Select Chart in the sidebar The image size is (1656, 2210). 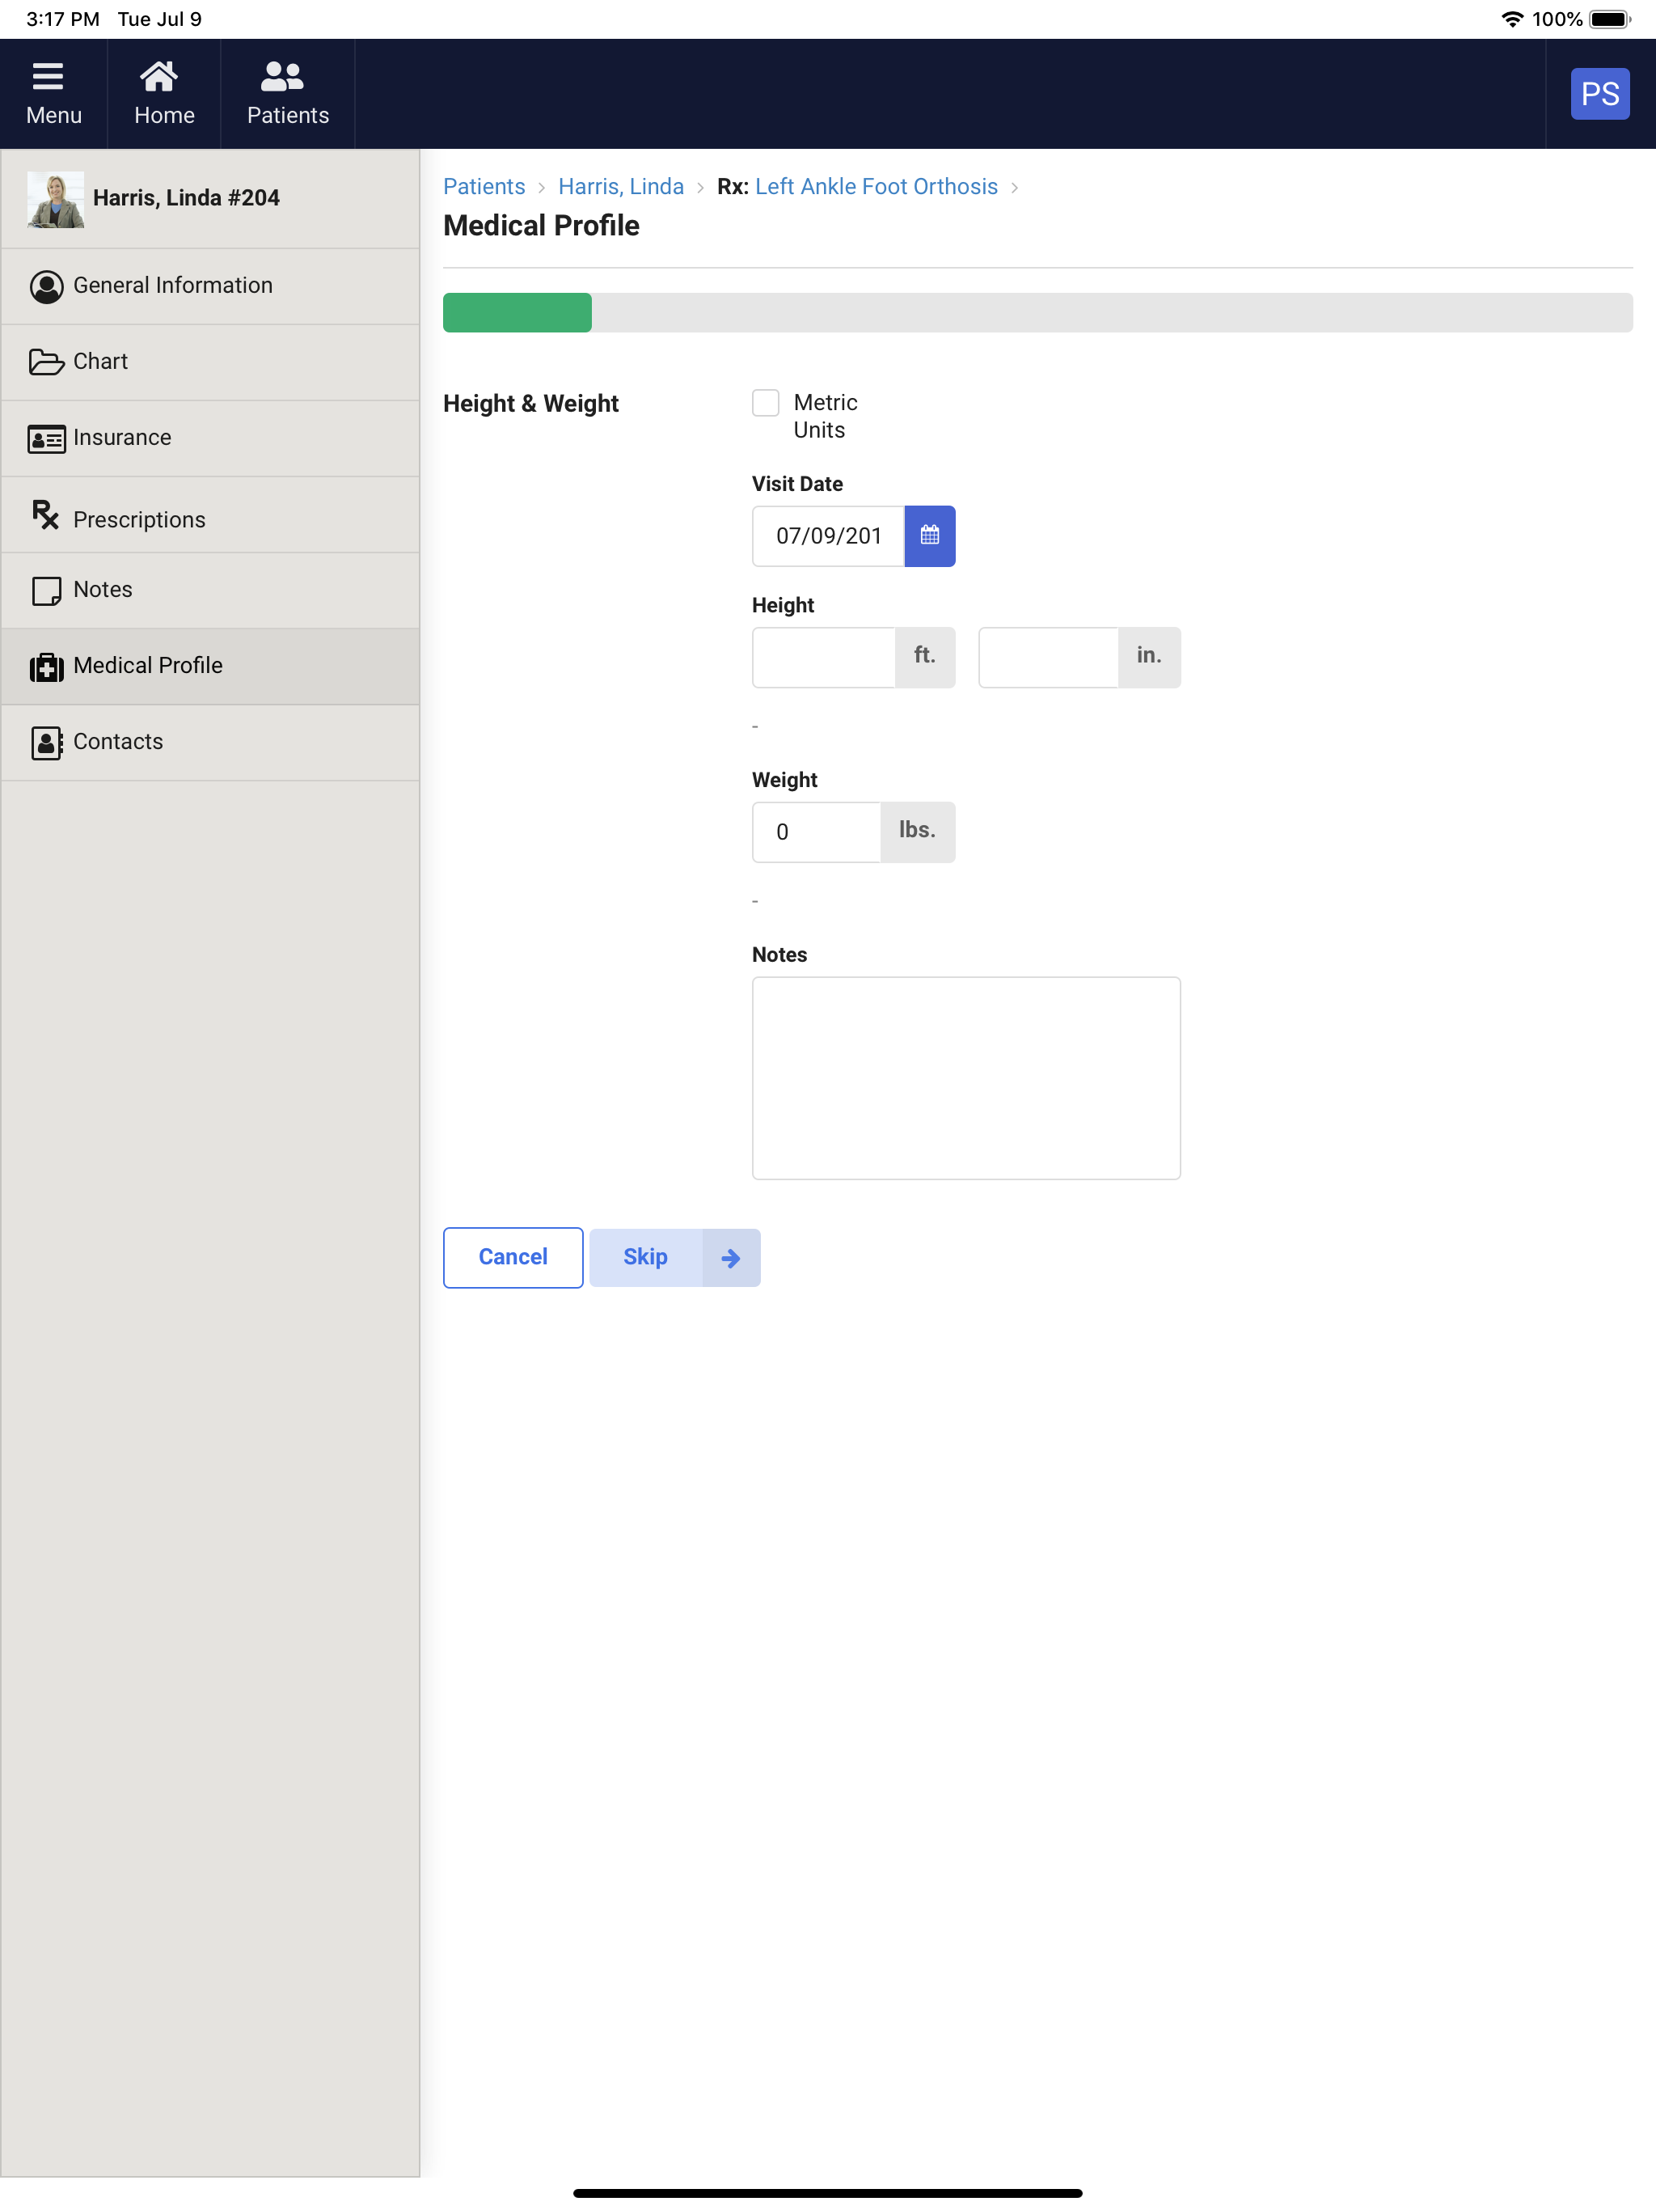(211, 362)
